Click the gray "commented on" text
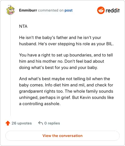The height and width of the screenshot is (146, 125). (x=51, y=10)
